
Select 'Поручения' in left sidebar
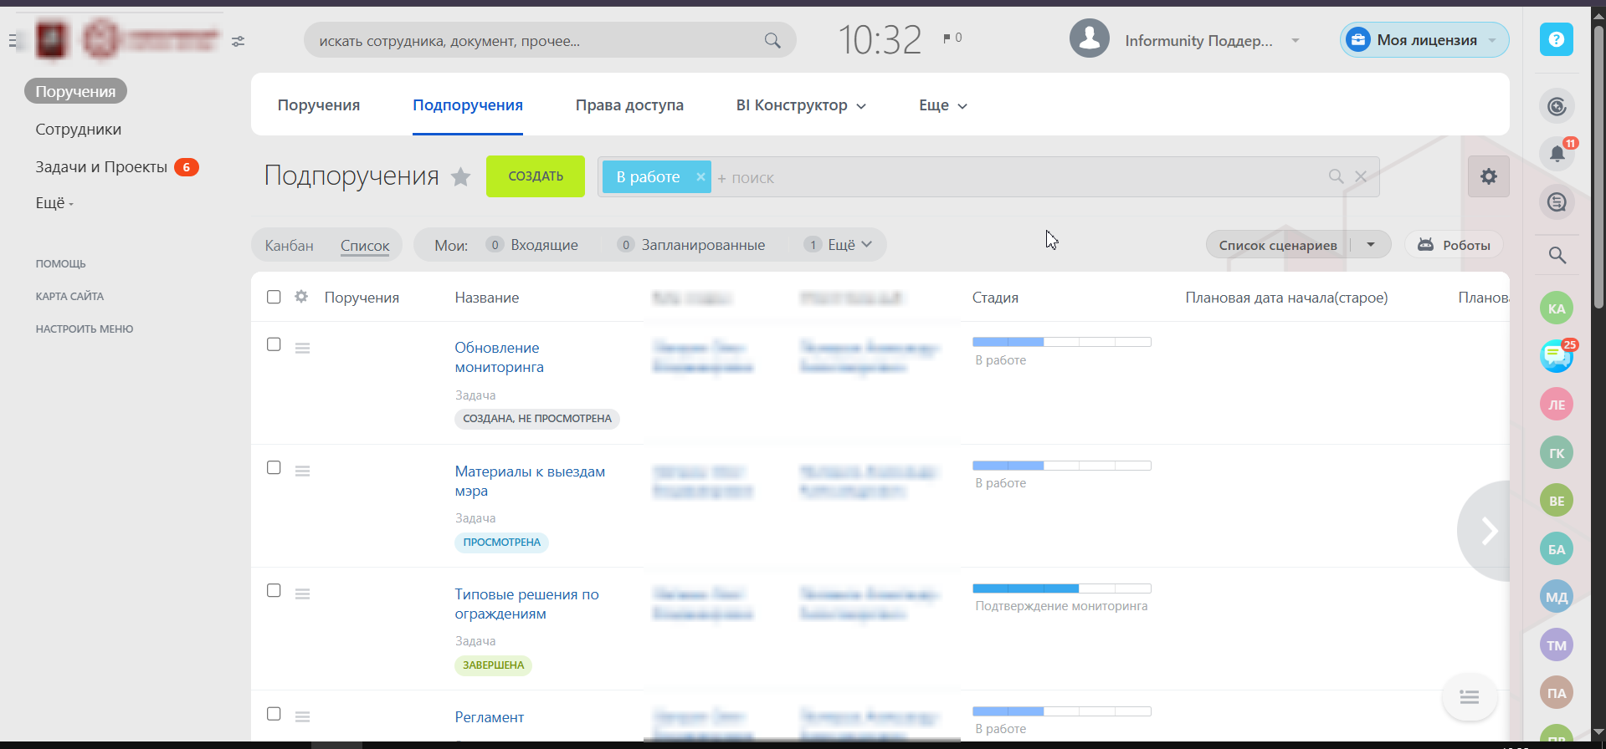[75, 91]
